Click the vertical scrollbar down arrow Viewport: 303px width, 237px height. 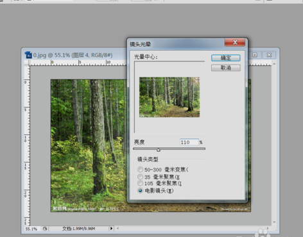click(274, 222)
